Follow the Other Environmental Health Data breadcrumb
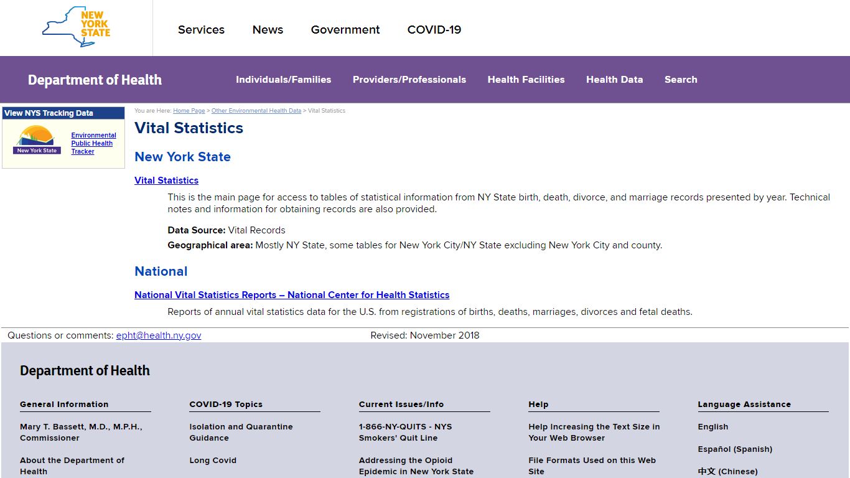This screenshot has height=478, width=850. 256,111
